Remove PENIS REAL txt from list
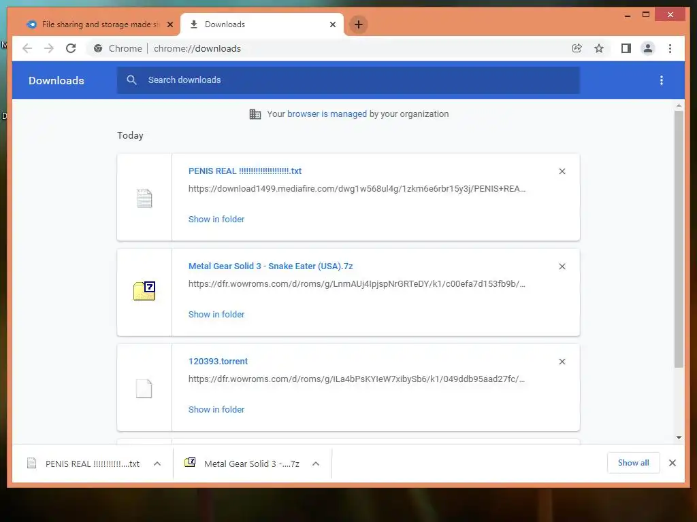 tap(562, 171)
